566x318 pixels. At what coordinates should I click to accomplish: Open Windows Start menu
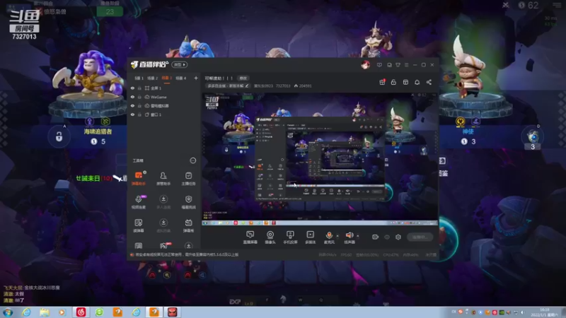tap(8, 312)
